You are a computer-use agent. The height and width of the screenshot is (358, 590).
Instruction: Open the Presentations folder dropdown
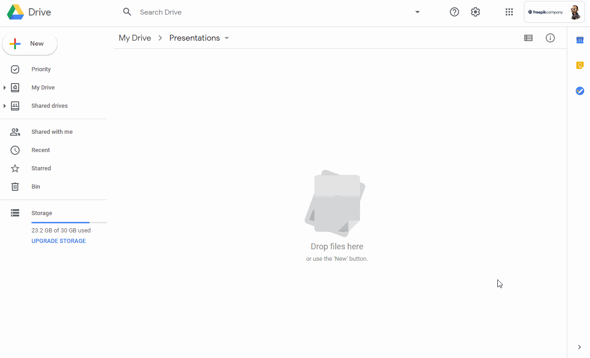(227, 38)
